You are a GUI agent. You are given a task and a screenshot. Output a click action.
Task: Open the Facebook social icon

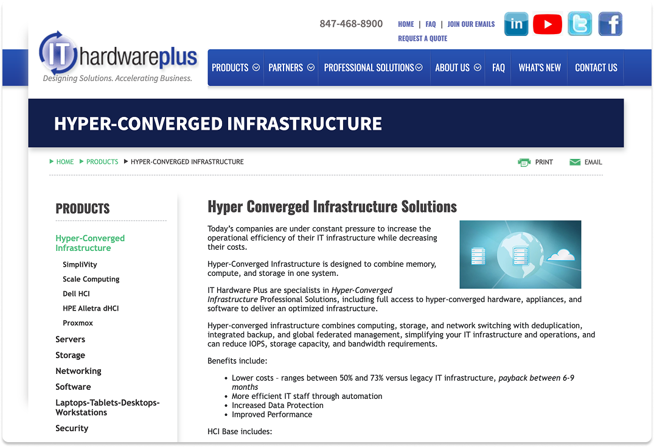pyautogui.click(x=610, y=24)
